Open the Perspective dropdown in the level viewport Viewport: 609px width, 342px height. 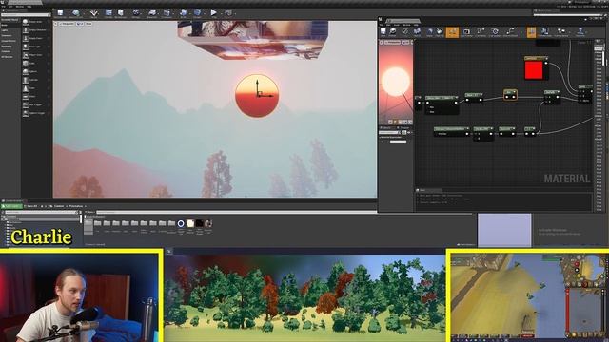pos(67,24)
